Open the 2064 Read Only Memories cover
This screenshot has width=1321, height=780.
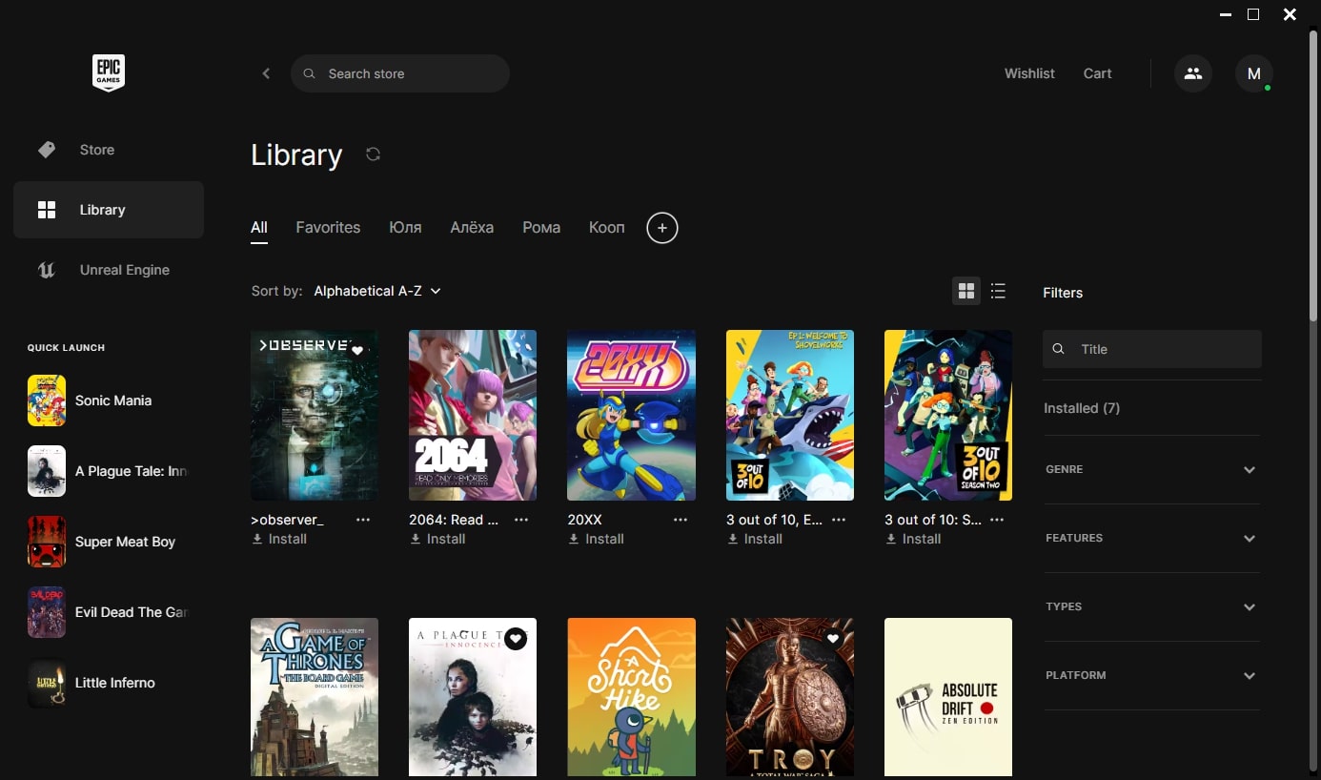coord(473,416)
